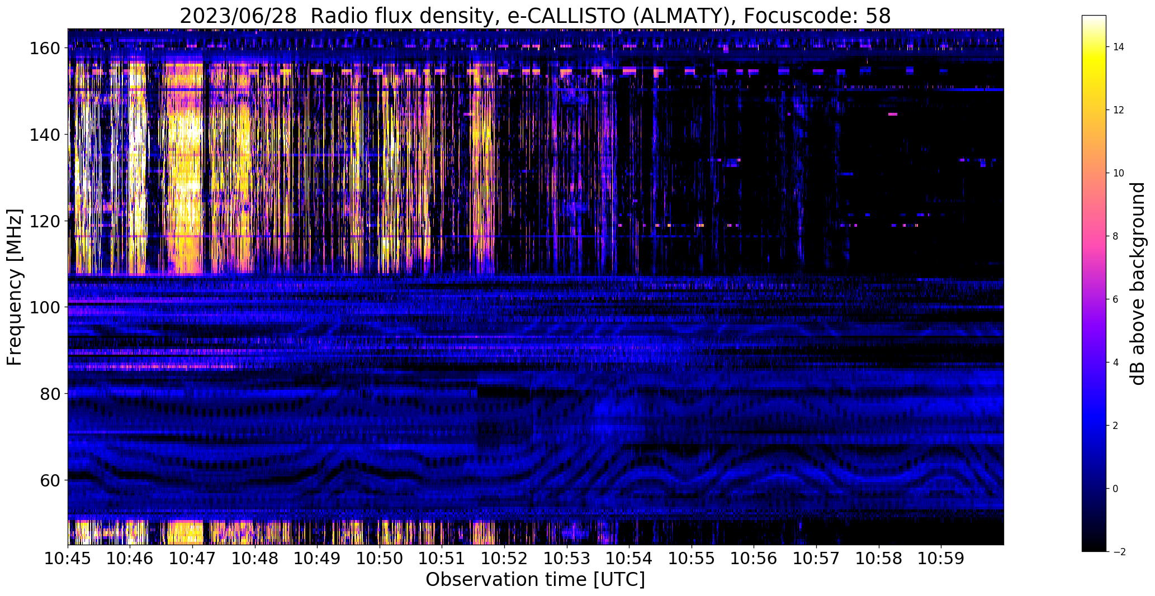
Task: Click the colorbar tick label 0
Action: point(1116,489)
